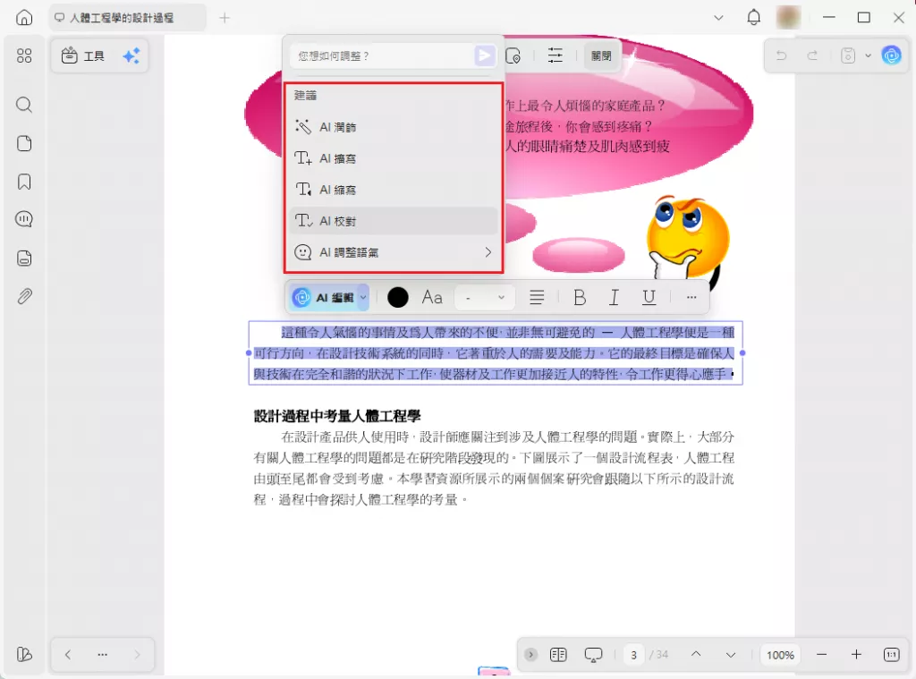Open the bookmarks panel
The height and width of the screenshot is (679, 916).
click(x=23, y=182)
